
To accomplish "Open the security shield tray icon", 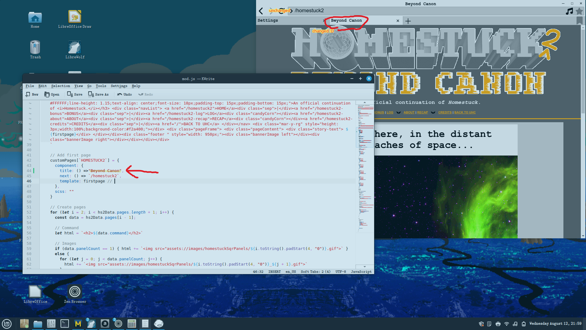I will (481, 324).
